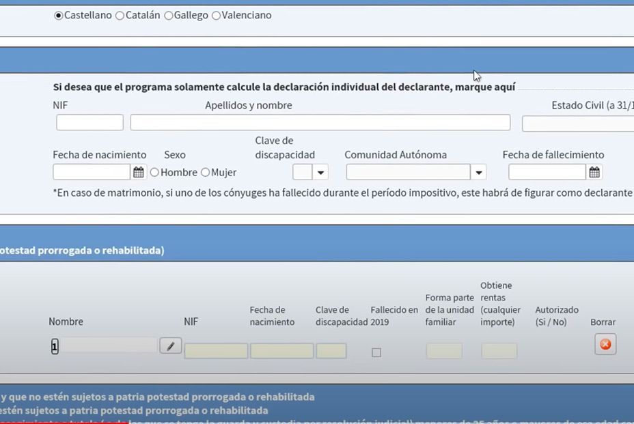Select the Gallego language option
634x424 pixels.
[x=169, y=14]
